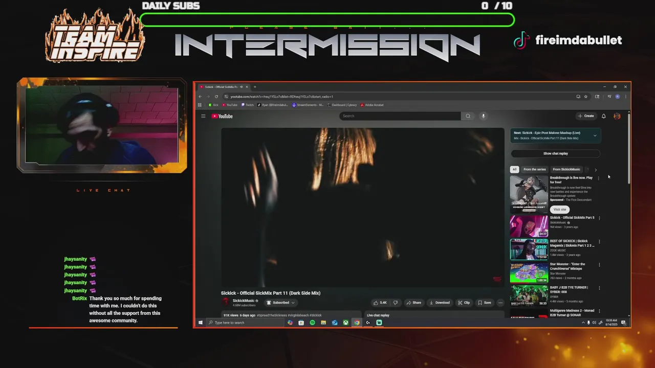Open BABY J B2B TYE TURNER thumbnail
The height and width of the screenshot is (368, 655).
pos(529,295)
